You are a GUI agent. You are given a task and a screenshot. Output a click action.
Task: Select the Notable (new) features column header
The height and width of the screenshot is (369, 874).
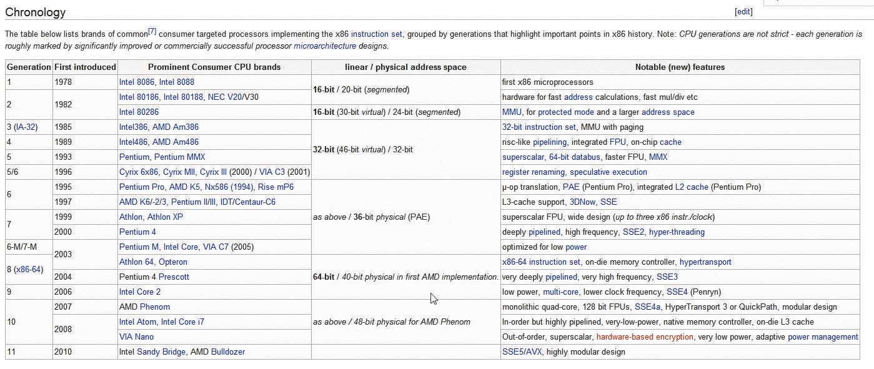click(680, 67)
